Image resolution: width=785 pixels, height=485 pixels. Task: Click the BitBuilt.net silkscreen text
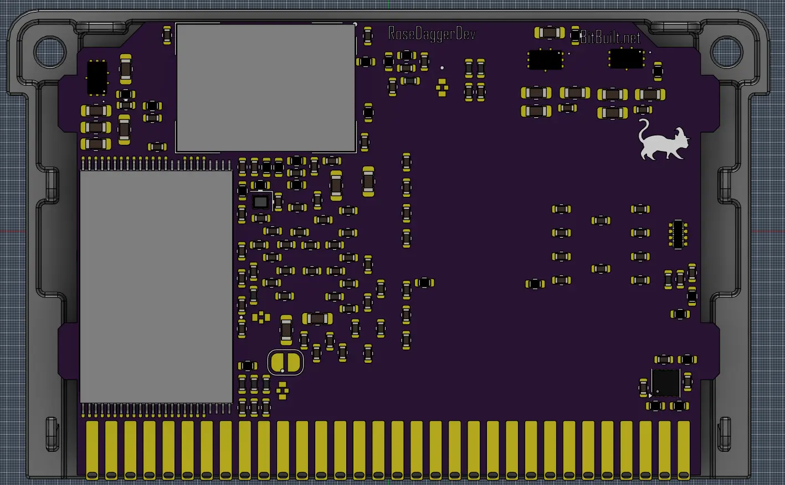point(610,37)
